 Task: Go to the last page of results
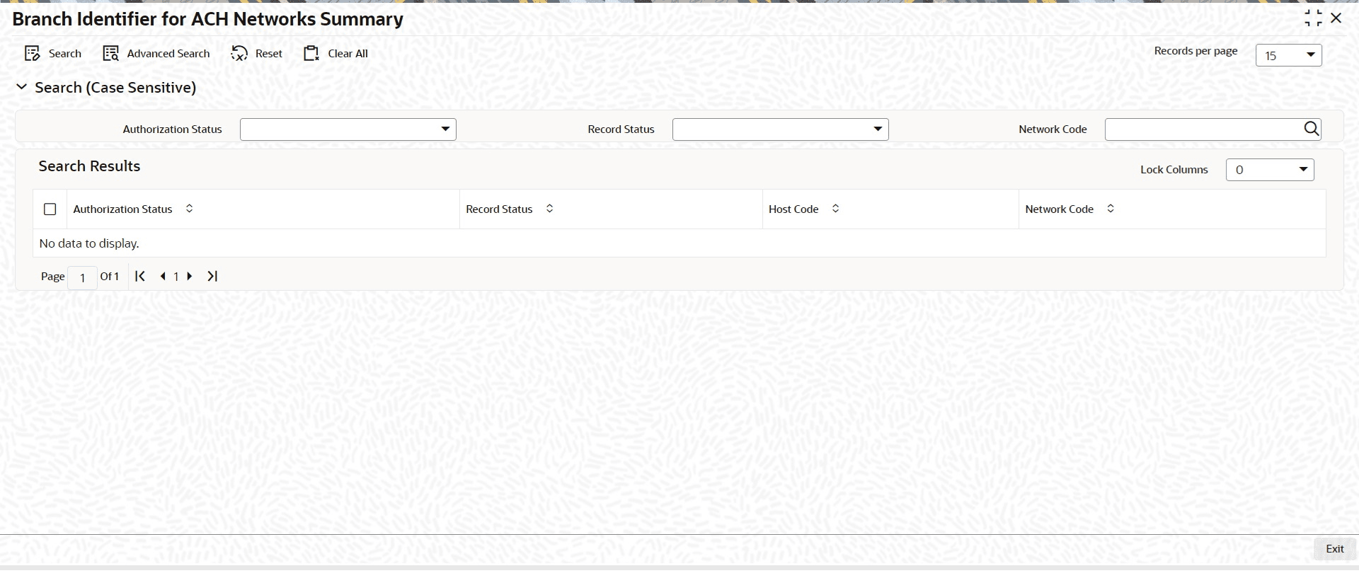(x=212, y=276)
